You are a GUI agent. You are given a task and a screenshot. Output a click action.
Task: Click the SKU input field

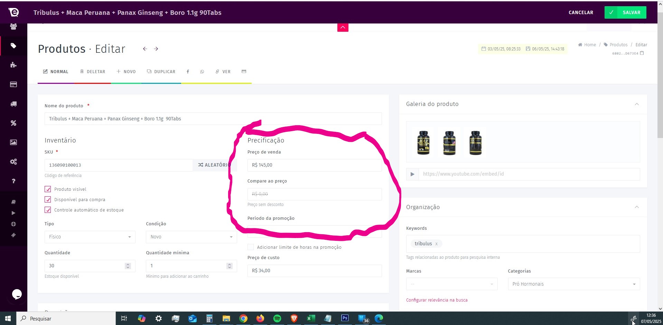(x=119, y=165)
